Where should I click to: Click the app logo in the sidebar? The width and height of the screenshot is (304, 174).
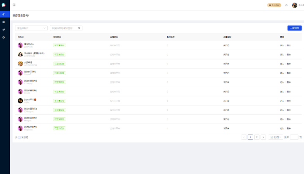[3, 5]
